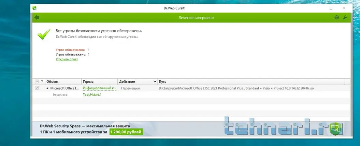Screen dimensions: 360x146
Task: Maximize the Dr.Web CureIt! window
Action: (331, 8)
